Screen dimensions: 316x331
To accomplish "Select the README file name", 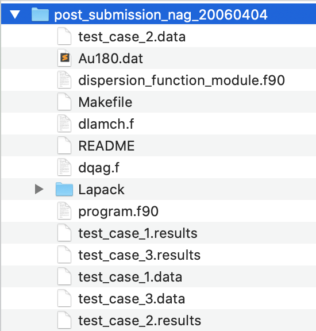I will coord(106,145).
